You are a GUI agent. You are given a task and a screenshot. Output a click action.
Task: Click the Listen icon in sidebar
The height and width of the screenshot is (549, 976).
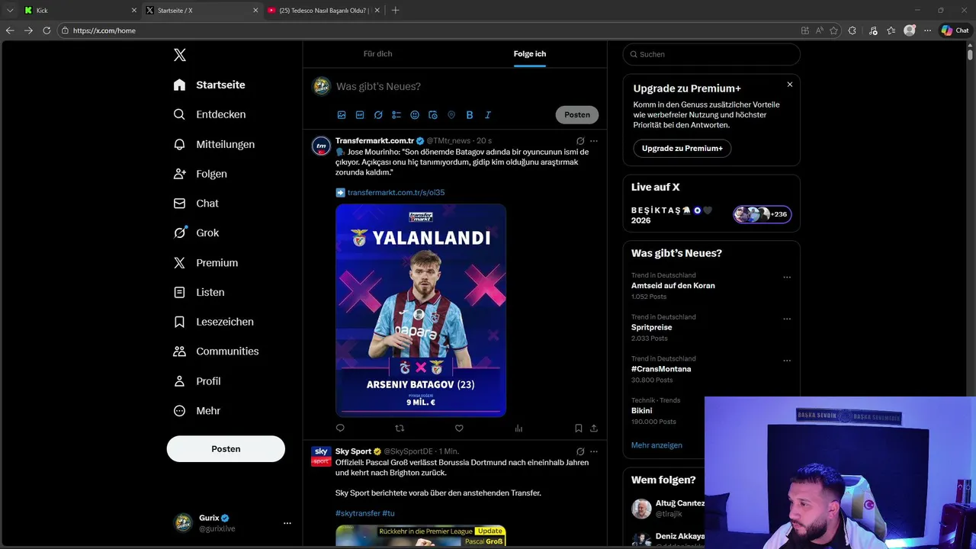click(179, 292)
